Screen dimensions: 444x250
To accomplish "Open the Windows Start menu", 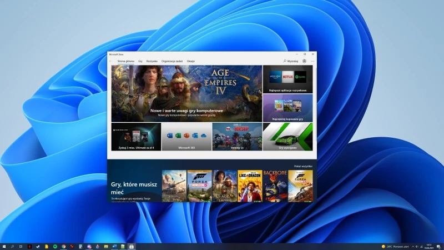I will coord(4,247).
